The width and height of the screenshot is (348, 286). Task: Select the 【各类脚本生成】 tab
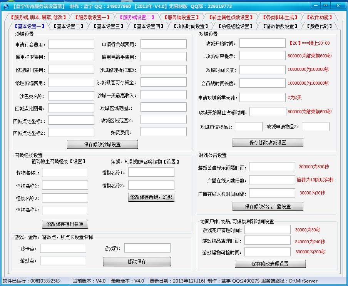[x=280, y=17]
